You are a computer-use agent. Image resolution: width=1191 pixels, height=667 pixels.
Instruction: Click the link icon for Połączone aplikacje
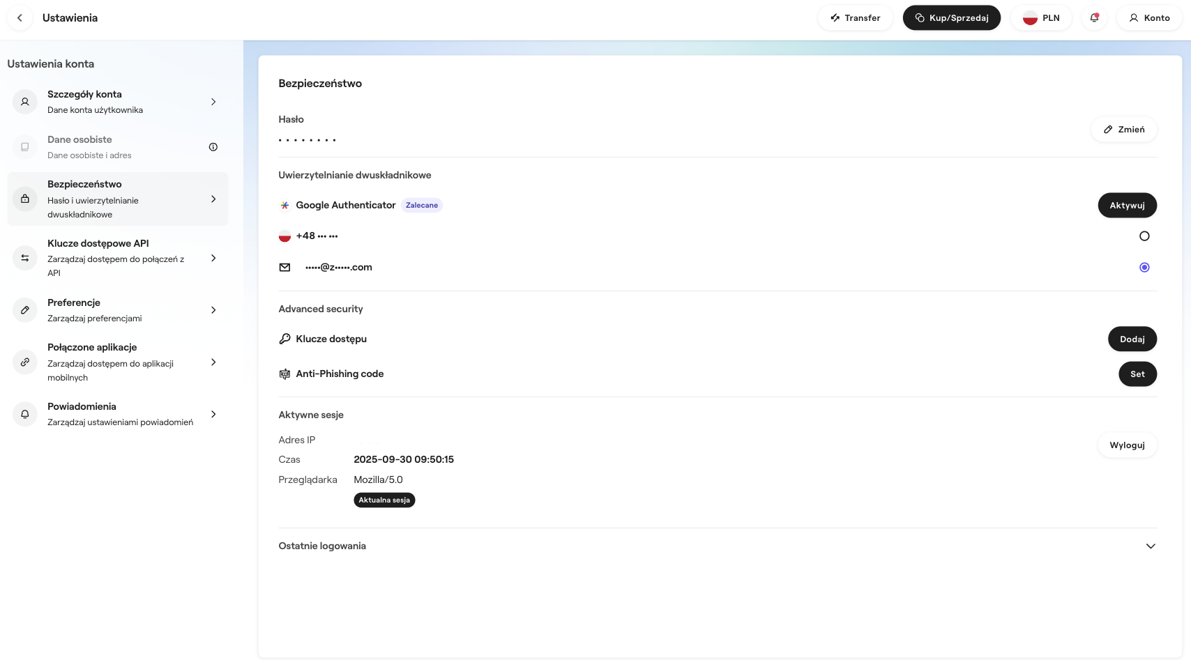click(x=25, y=362)
